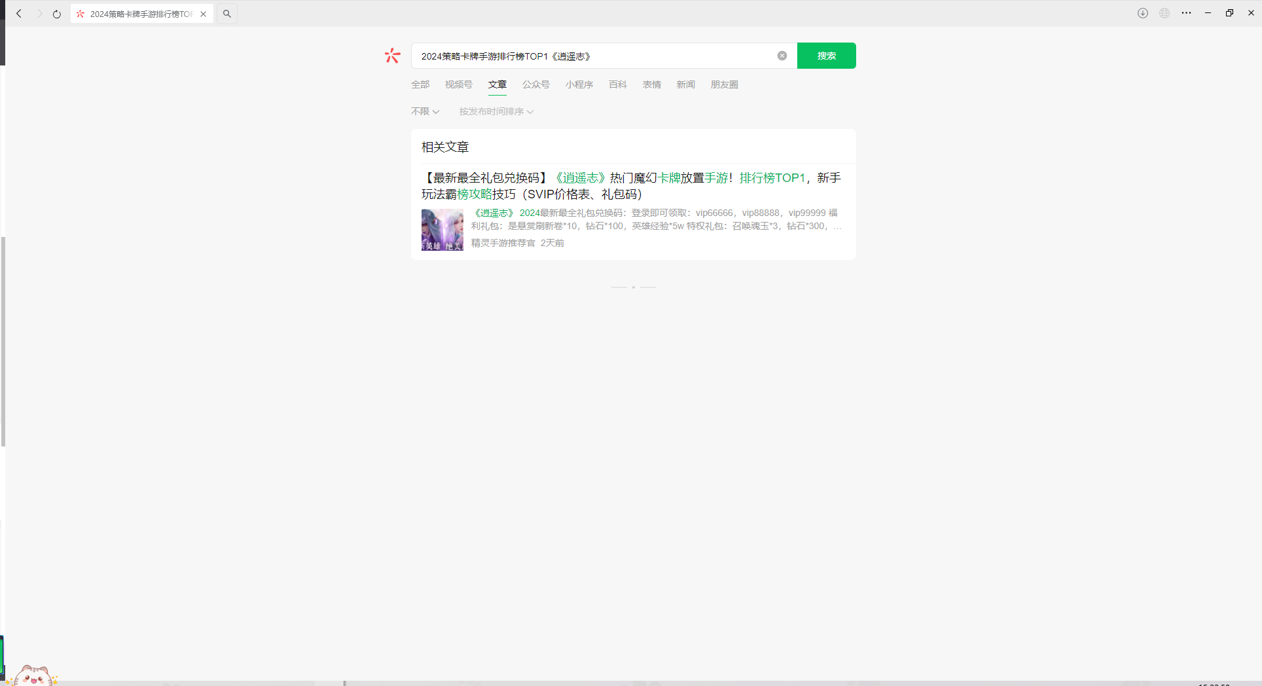Click the globe icon in the title bar
Screen dimensions: 1262x686
pos(1164,13)
